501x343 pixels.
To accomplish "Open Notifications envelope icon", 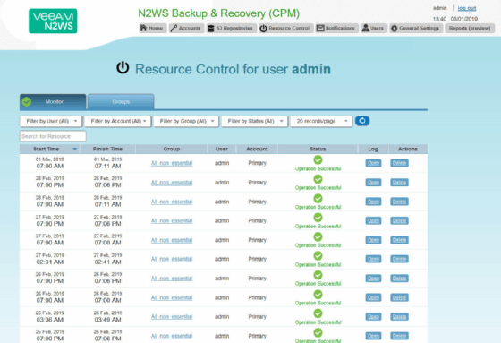I will (x=320, y=28).
